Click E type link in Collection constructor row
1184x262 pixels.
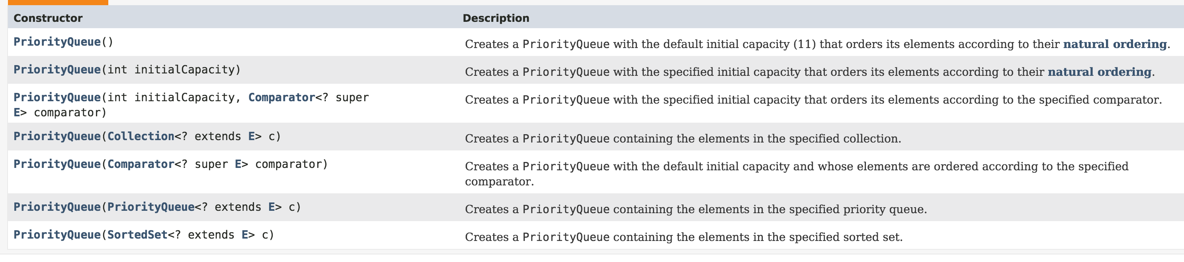[252, 137]
